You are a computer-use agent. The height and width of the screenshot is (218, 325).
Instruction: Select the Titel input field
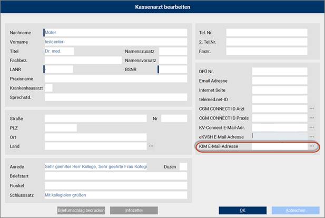59,51
